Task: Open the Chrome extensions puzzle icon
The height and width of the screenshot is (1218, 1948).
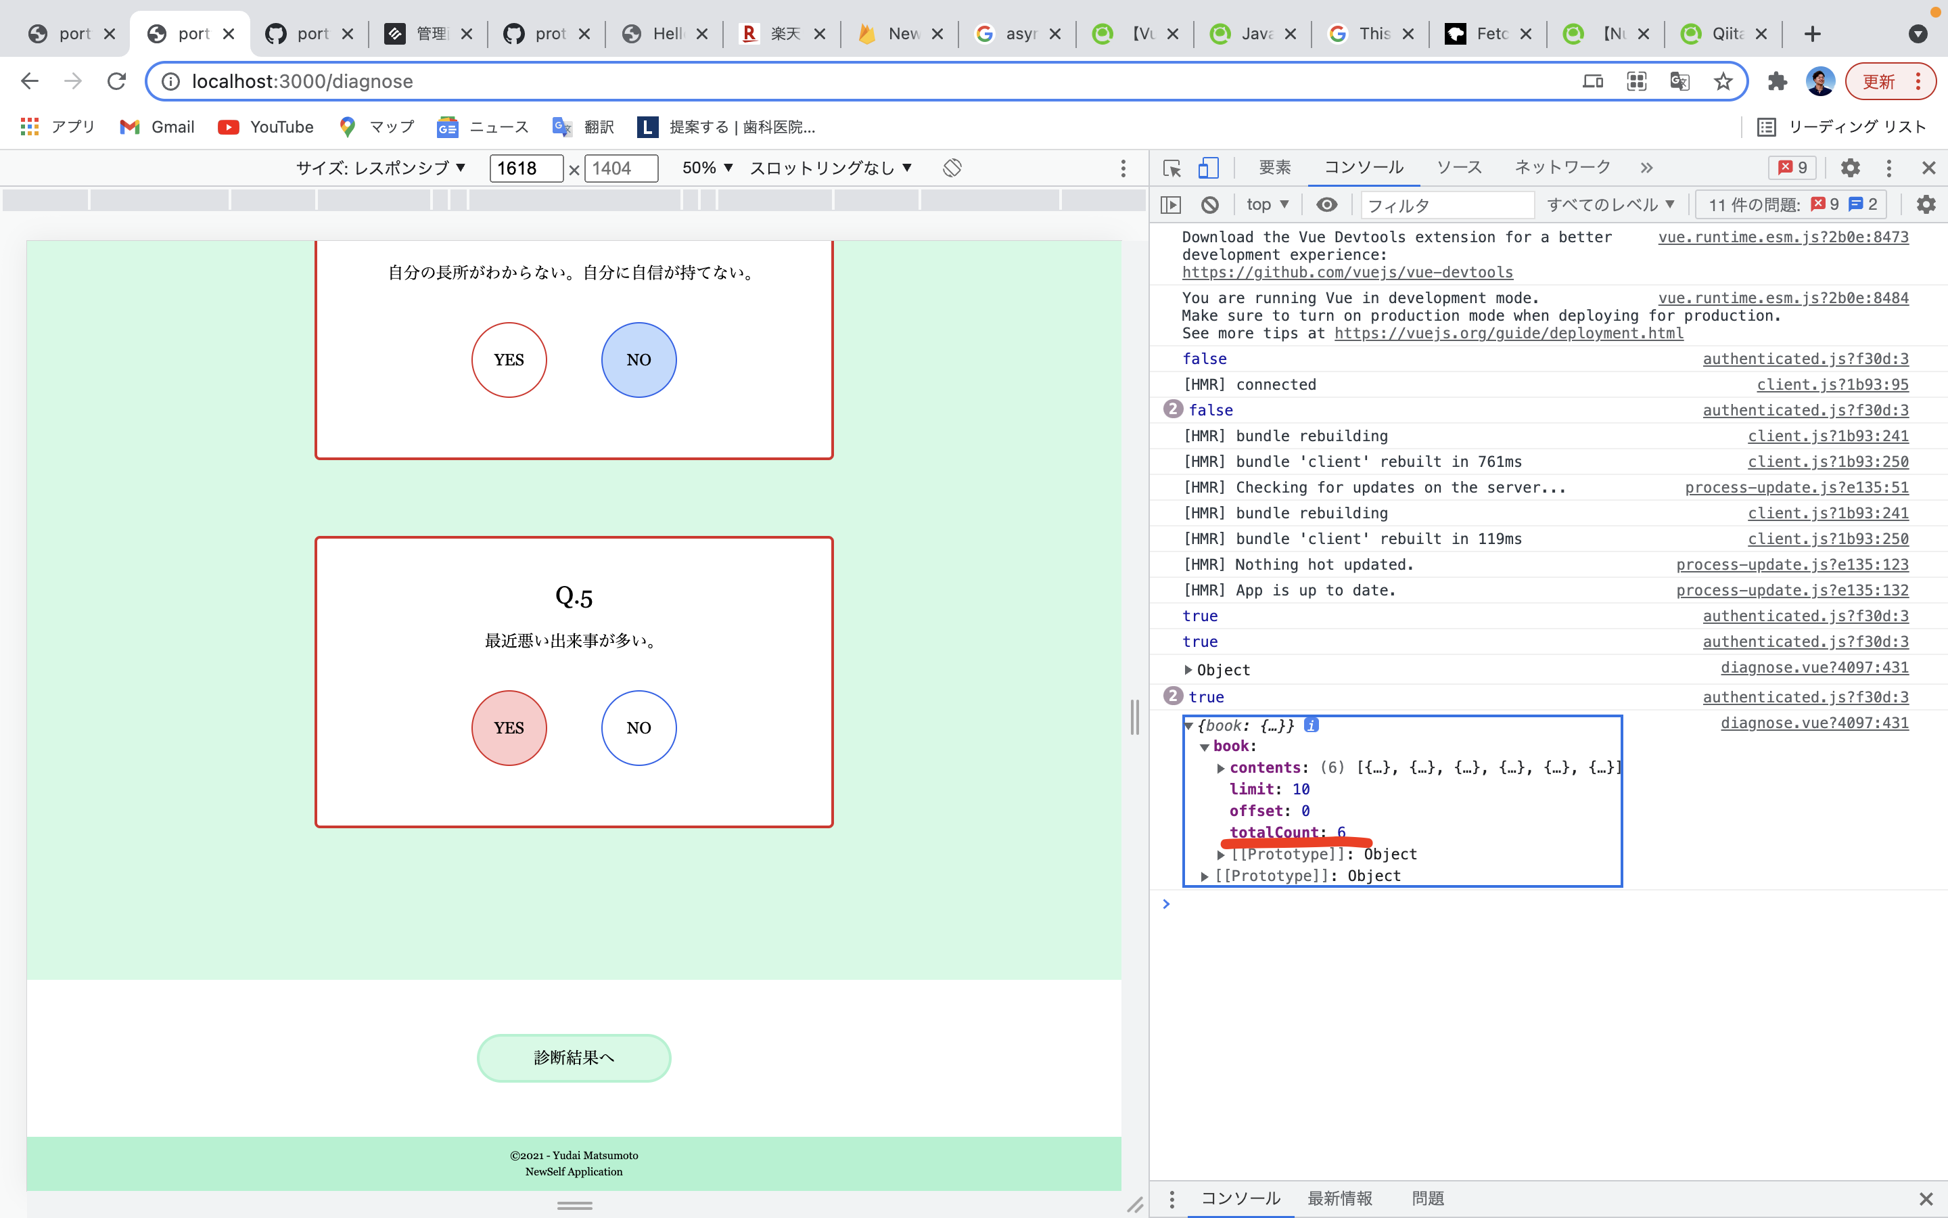Action: click(1778, 81)
